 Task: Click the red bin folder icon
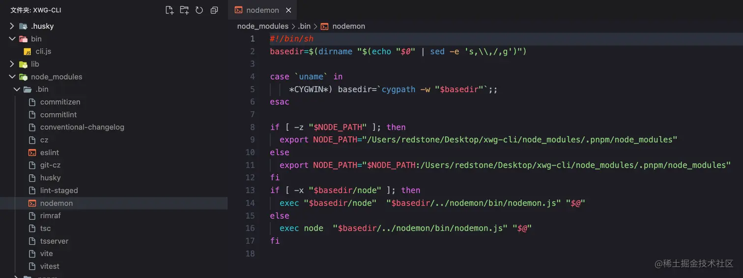(23, 39)
